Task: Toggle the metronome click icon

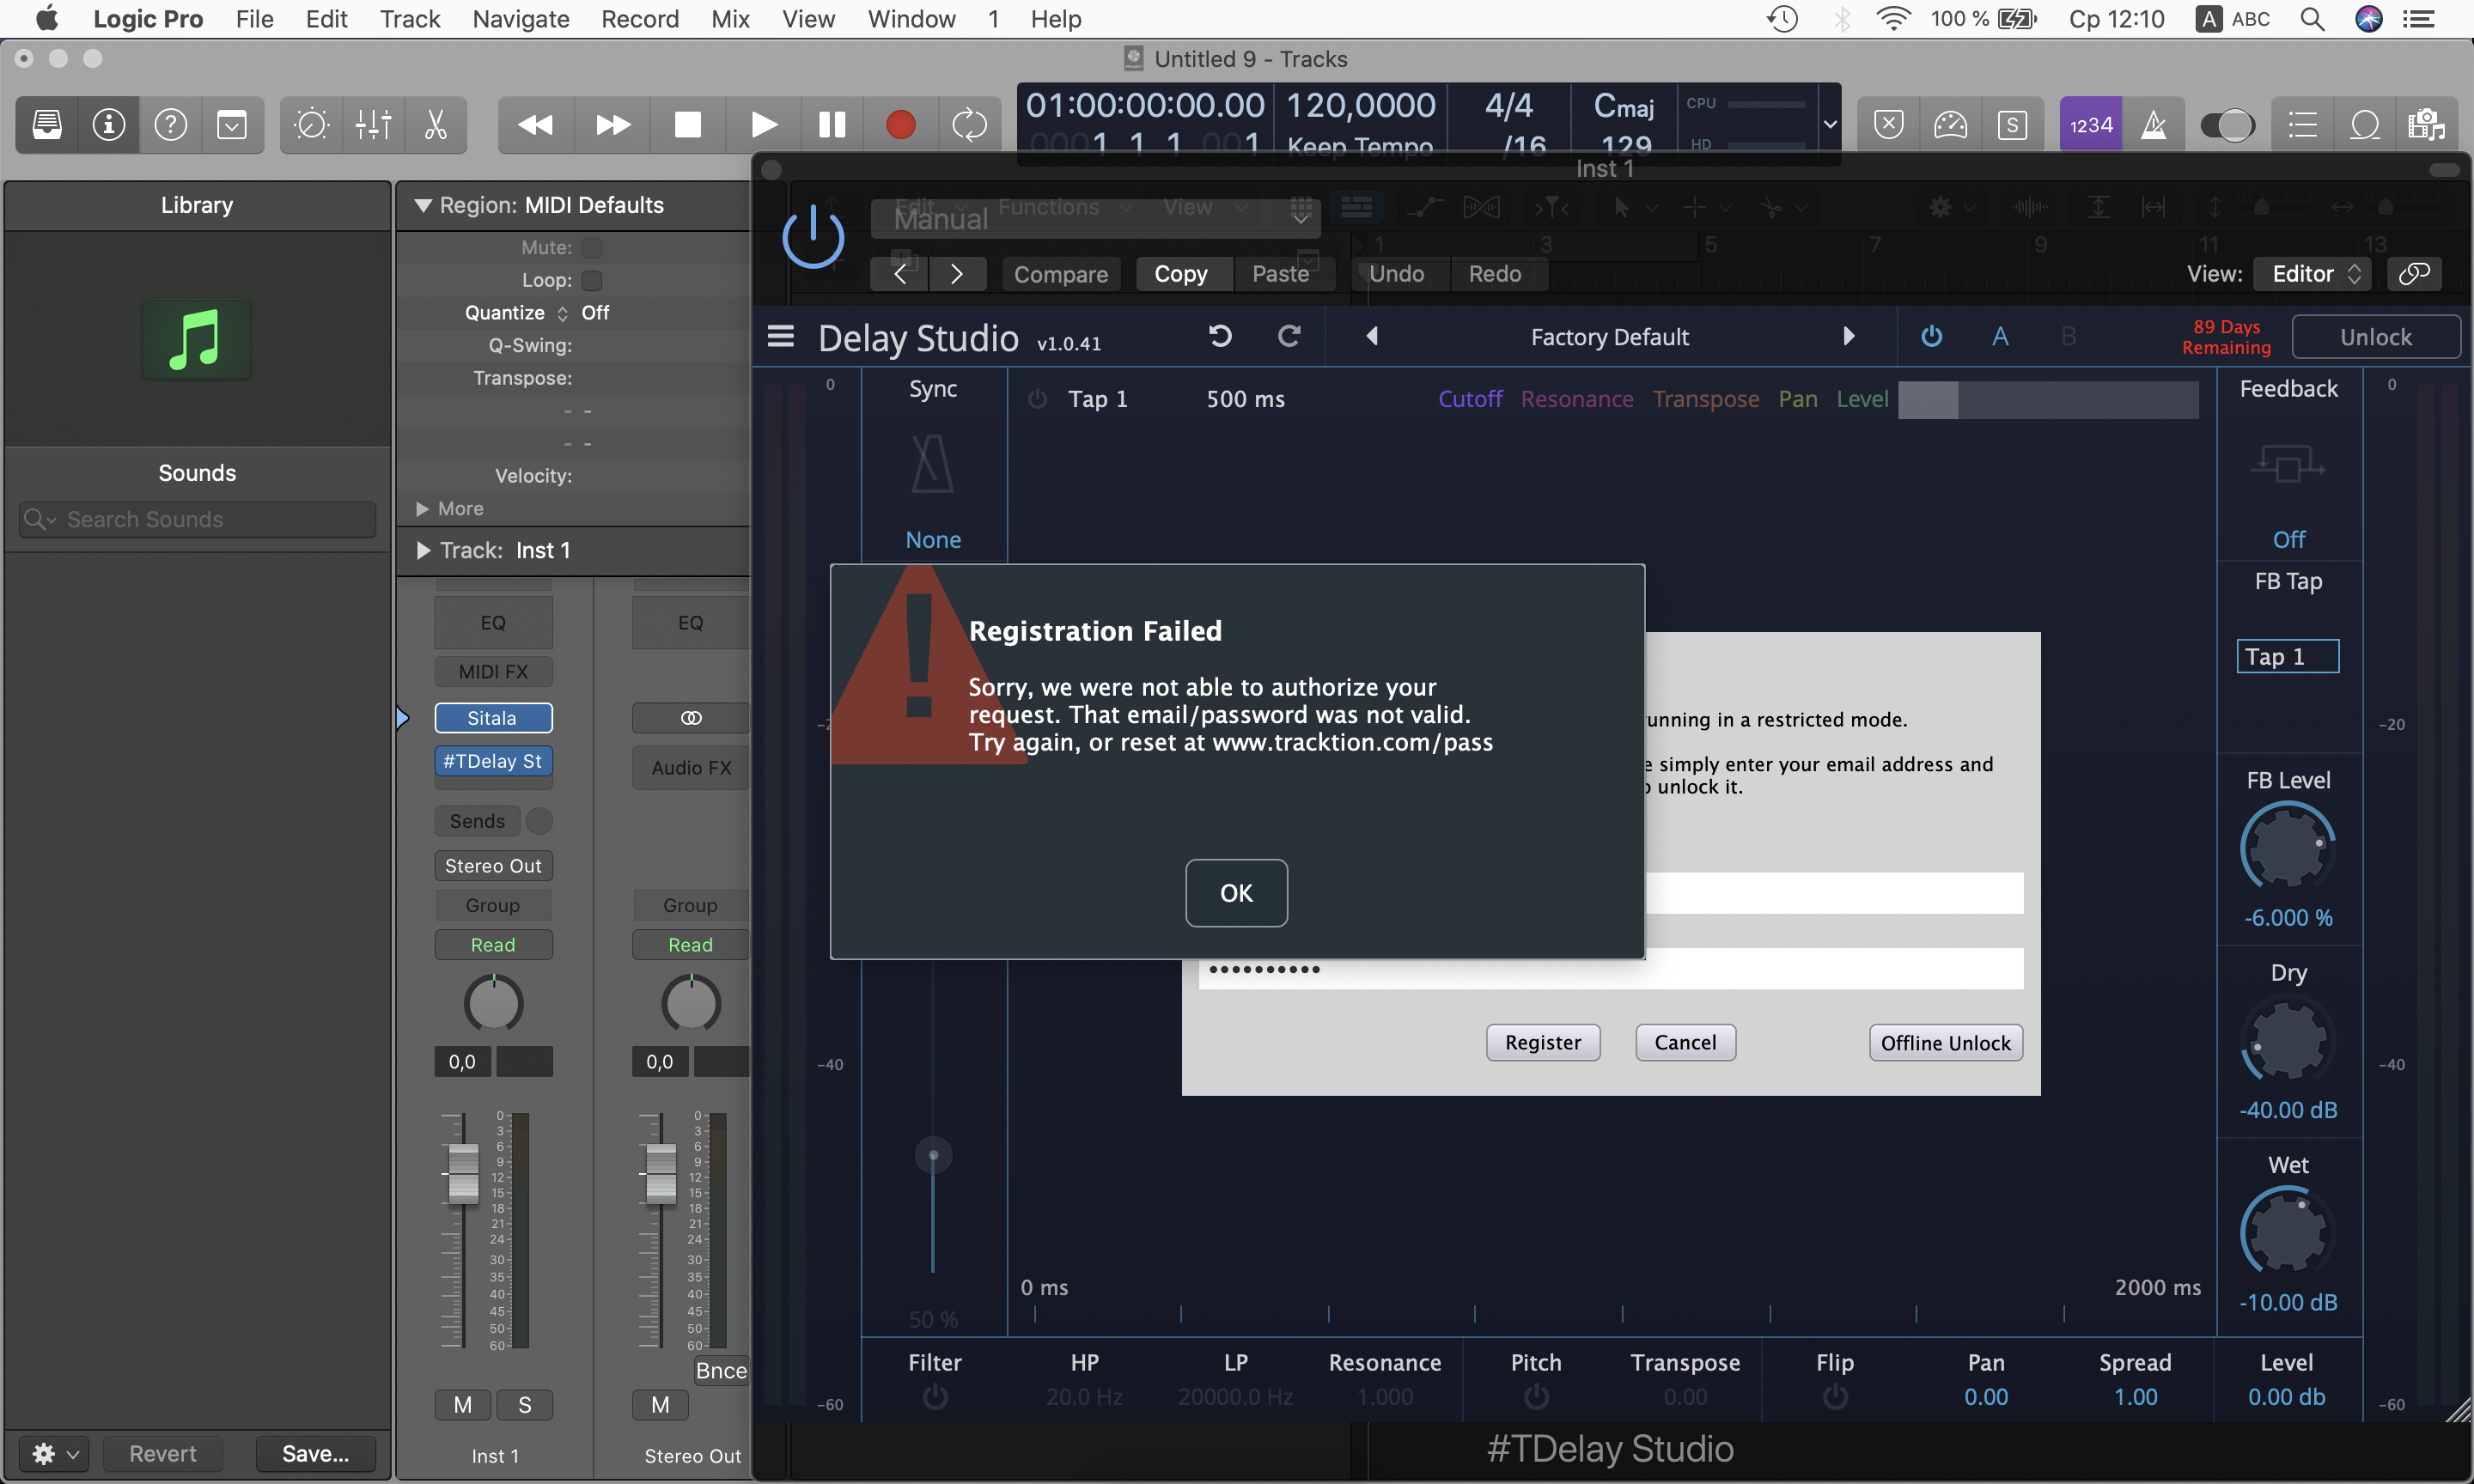Action: pos(2153,125)
